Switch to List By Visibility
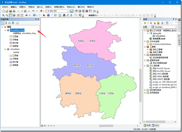Screen dimensions: 182x132 pyautogui.click(x=10, y=23)
